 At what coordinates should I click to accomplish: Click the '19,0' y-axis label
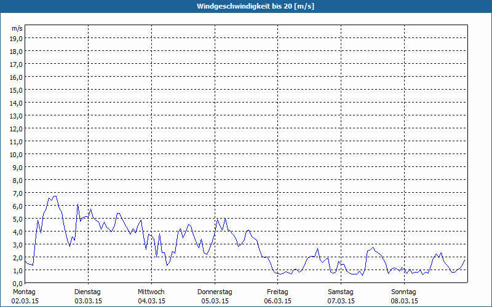click(x=16, y=39)
